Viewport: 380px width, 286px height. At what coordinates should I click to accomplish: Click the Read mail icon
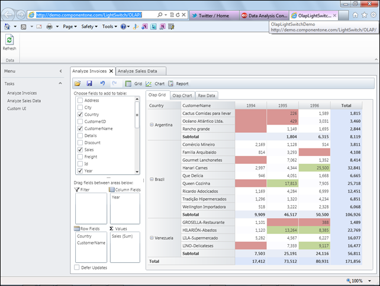coord(39,27)
